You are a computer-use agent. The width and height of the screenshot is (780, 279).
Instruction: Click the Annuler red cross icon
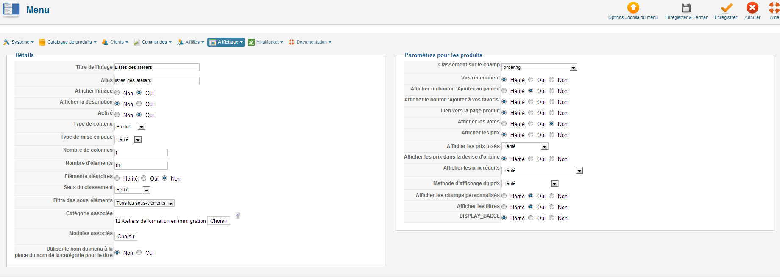tap(752, 8)
